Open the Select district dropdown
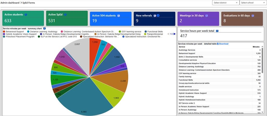267x116 pixels. [226, 3]
